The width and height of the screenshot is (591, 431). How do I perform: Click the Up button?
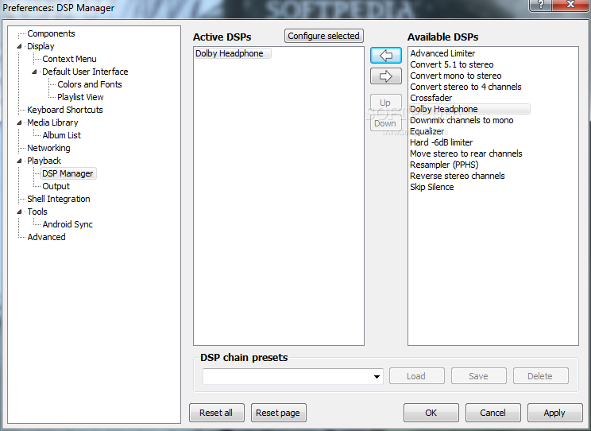click(385, 103)
